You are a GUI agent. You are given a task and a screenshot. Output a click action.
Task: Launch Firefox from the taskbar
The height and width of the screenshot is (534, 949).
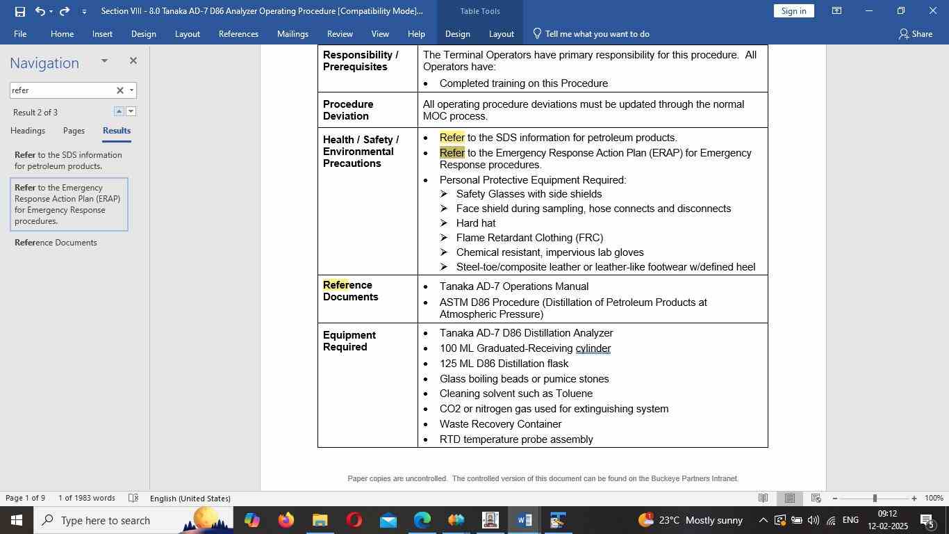click(x=286, y=520)
